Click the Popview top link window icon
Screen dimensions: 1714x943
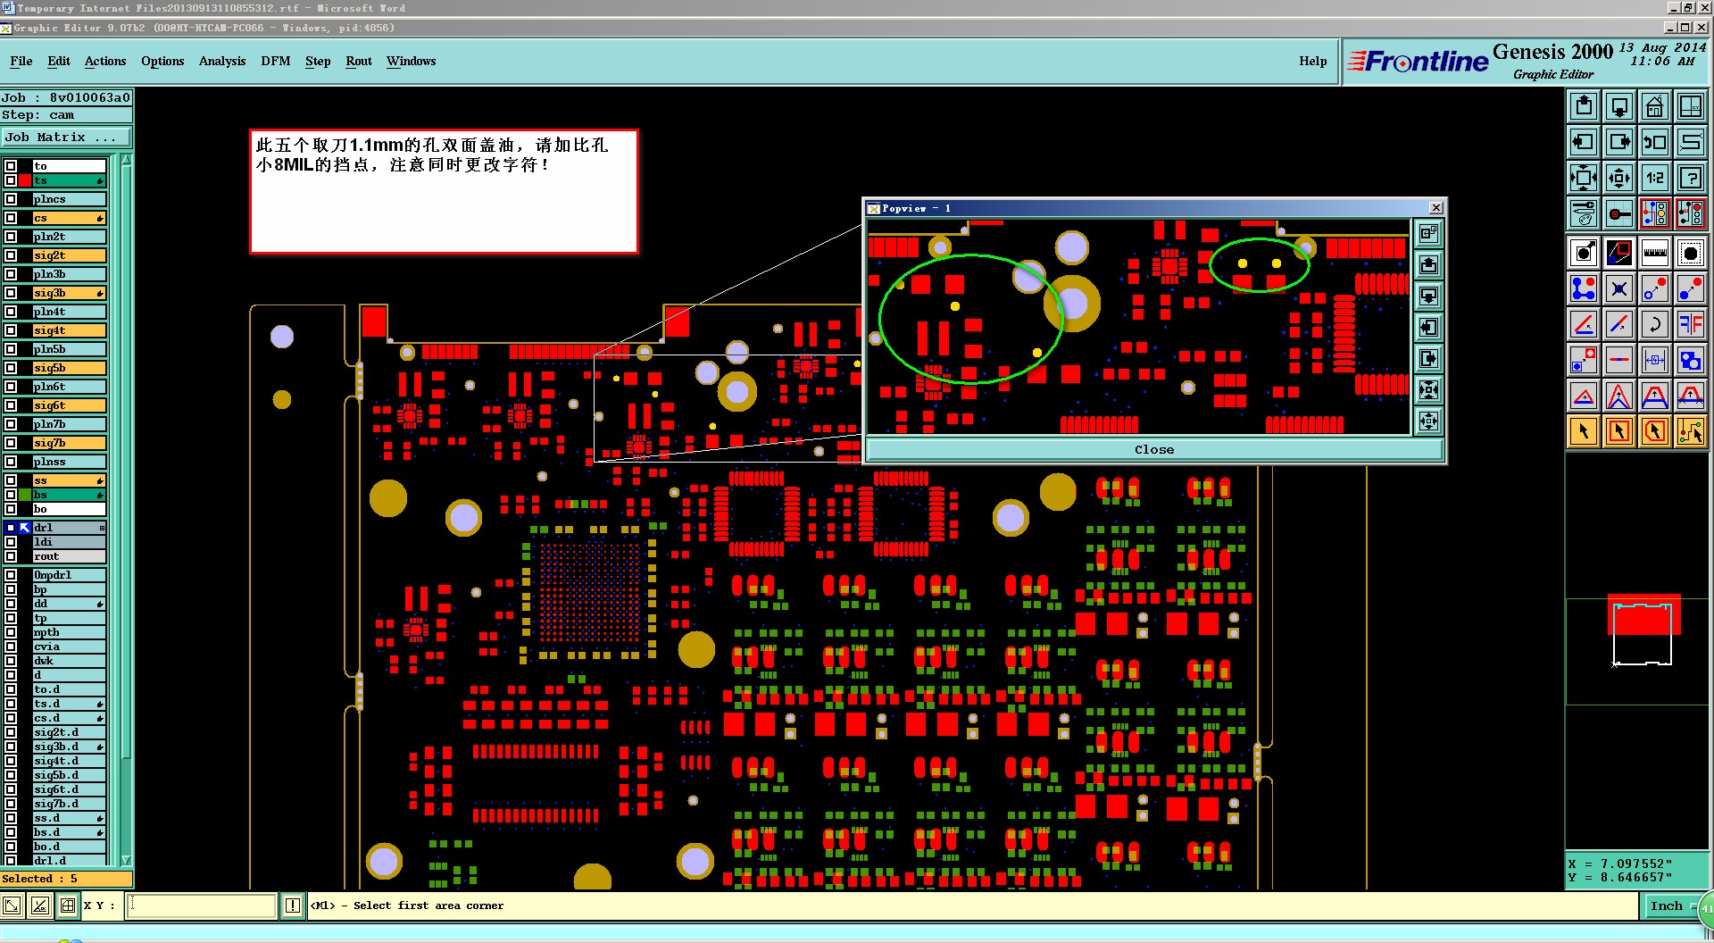coord(1428,234)
